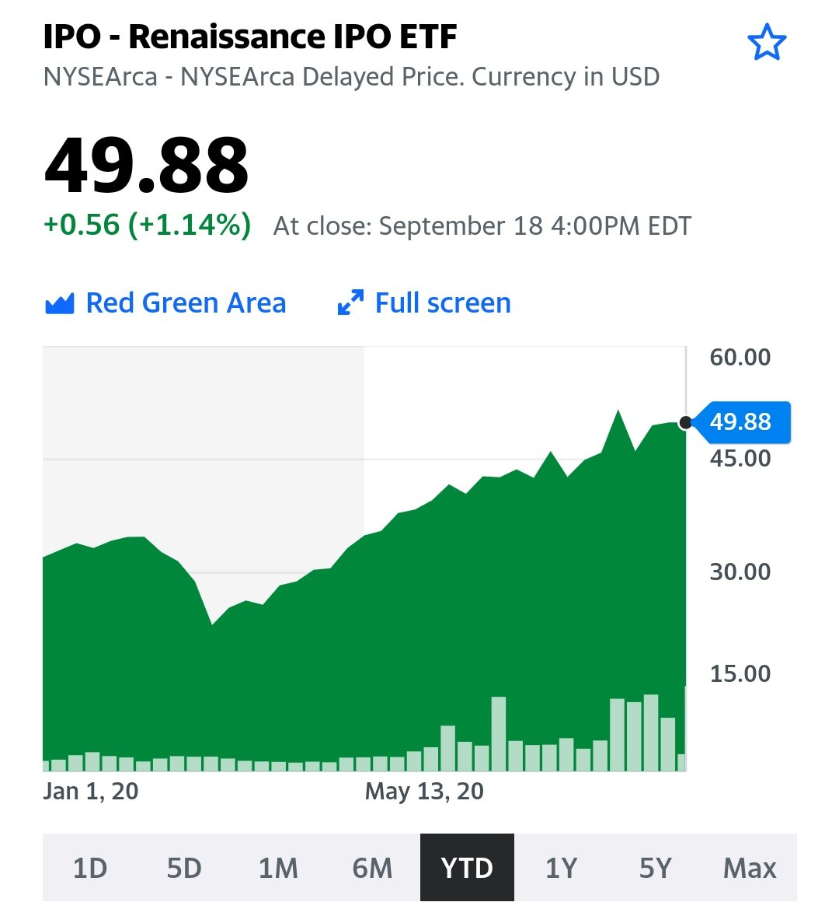
Task: Switch to the 6M time range
Action: click(373, 868)
